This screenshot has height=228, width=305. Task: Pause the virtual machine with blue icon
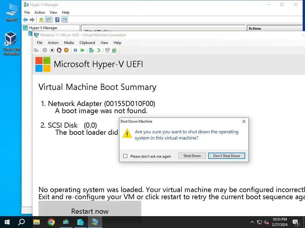pos(75,50)
